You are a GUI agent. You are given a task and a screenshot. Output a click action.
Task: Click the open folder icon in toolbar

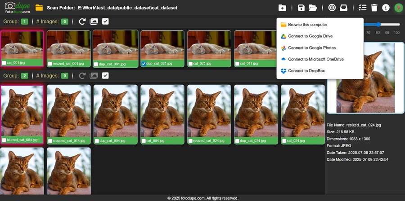point(313,8)
